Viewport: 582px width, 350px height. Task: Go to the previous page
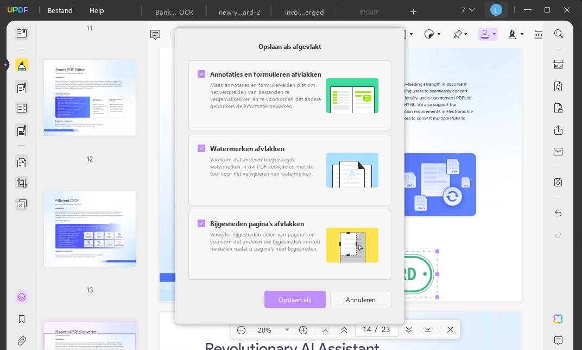[344, 330]
